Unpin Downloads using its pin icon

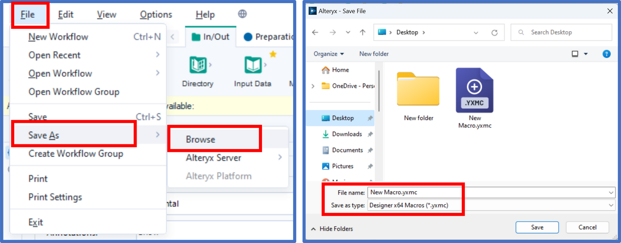(370, 134)
